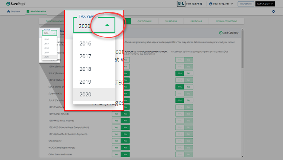The image size is (283, 160).
Task: Set Child Income Popular toggle to No
Action: pyautogui.click(x=125, y=141)
